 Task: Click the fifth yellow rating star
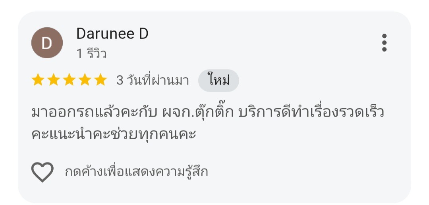(x=100, y=80)
